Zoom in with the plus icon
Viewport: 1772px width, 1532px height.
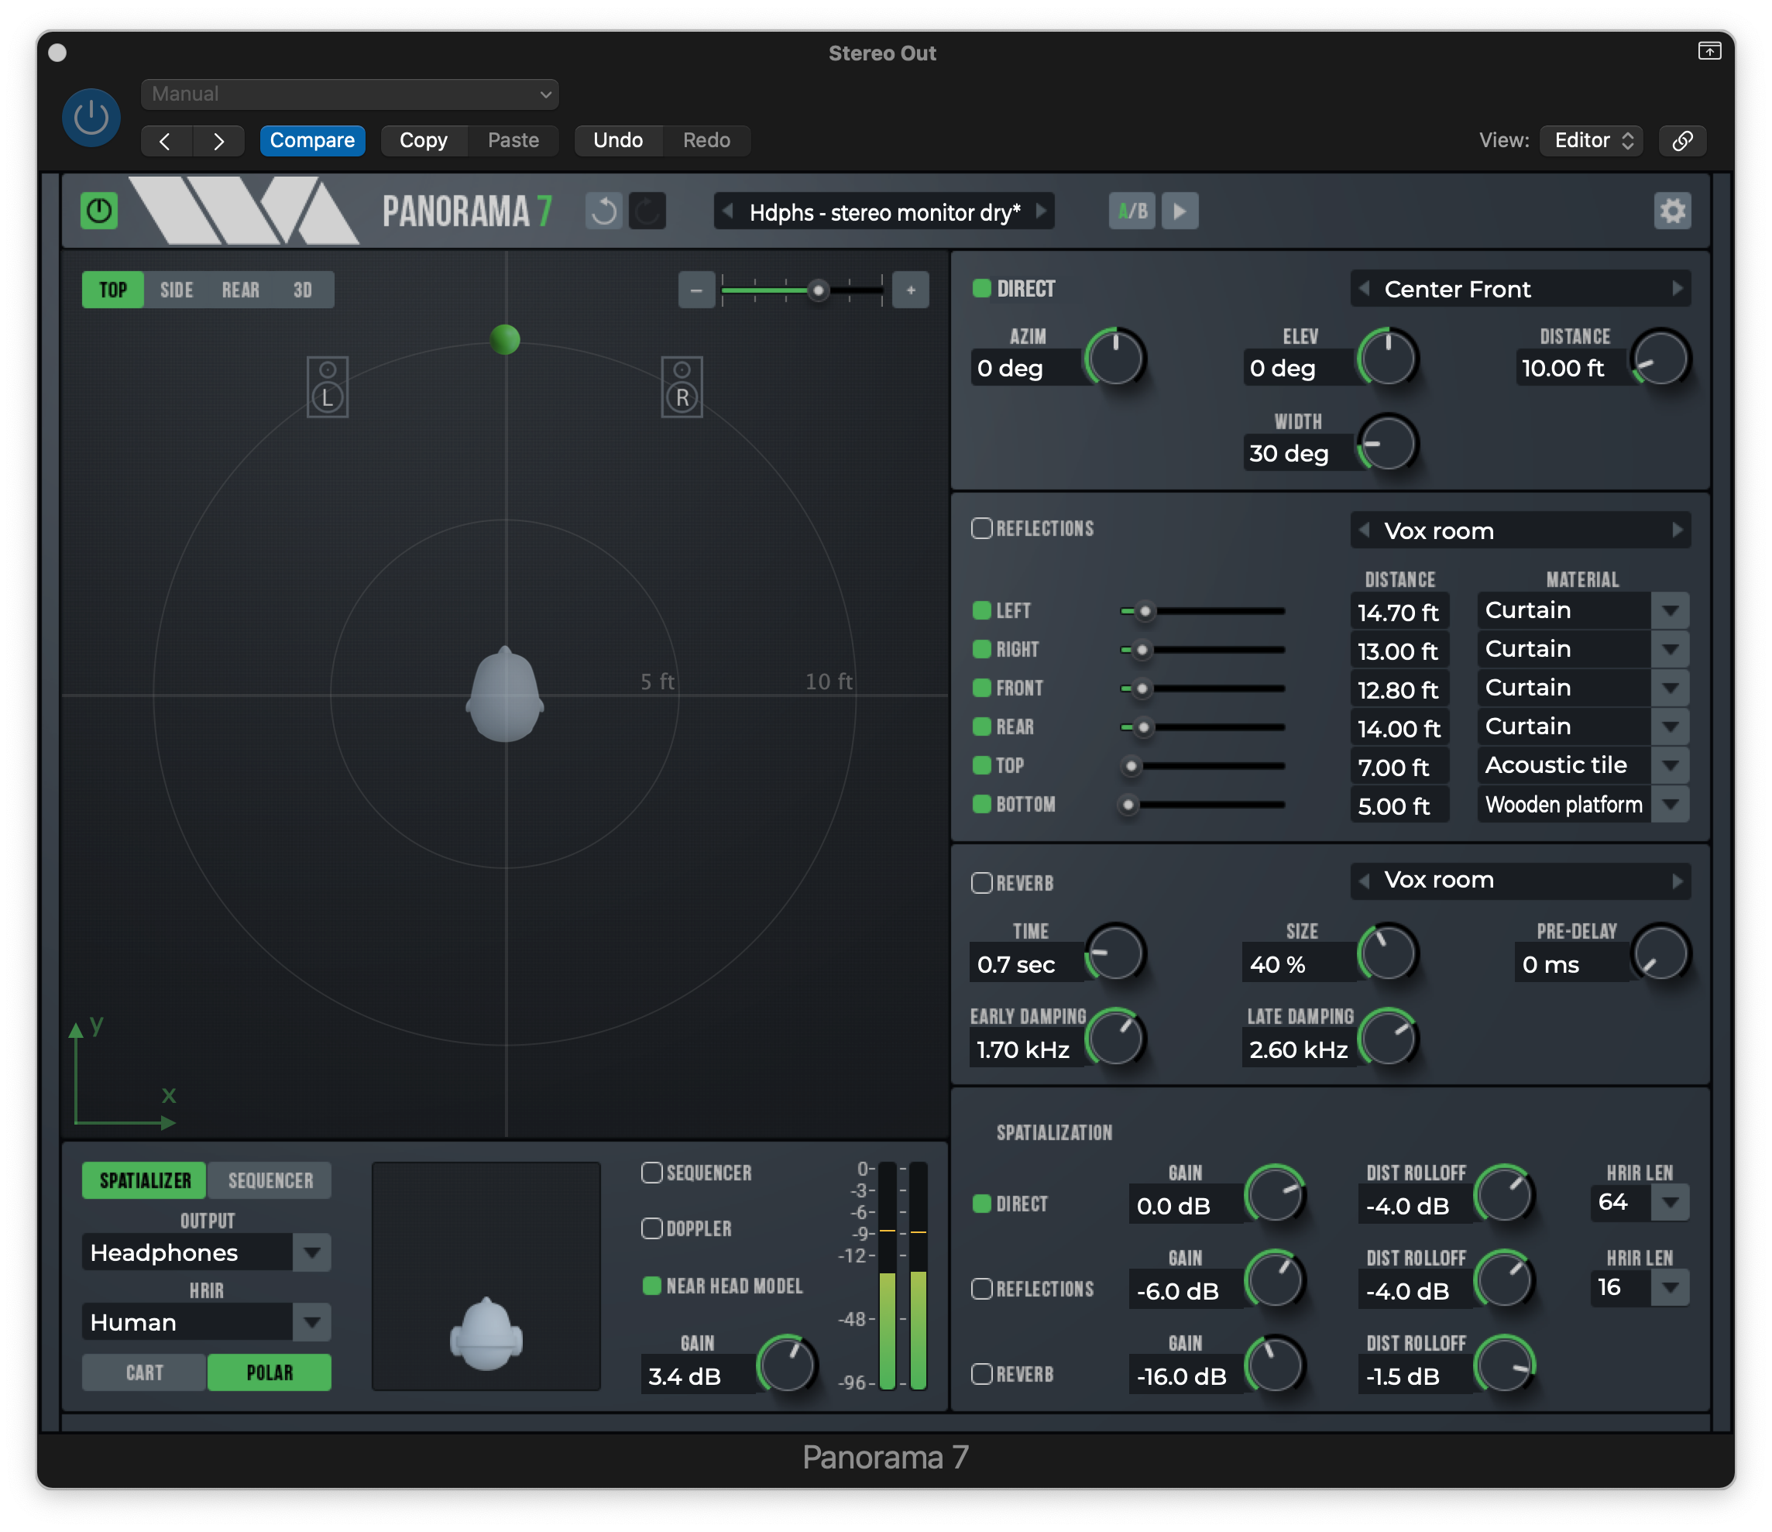click(x=910, y=290)
